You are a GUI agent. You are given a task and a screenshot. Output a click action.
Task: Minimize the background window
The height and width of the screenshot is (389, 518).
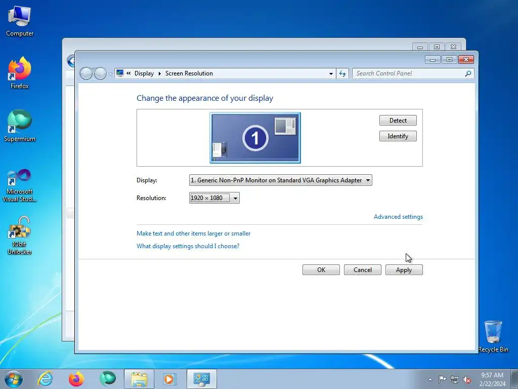(x=420, y=47)
